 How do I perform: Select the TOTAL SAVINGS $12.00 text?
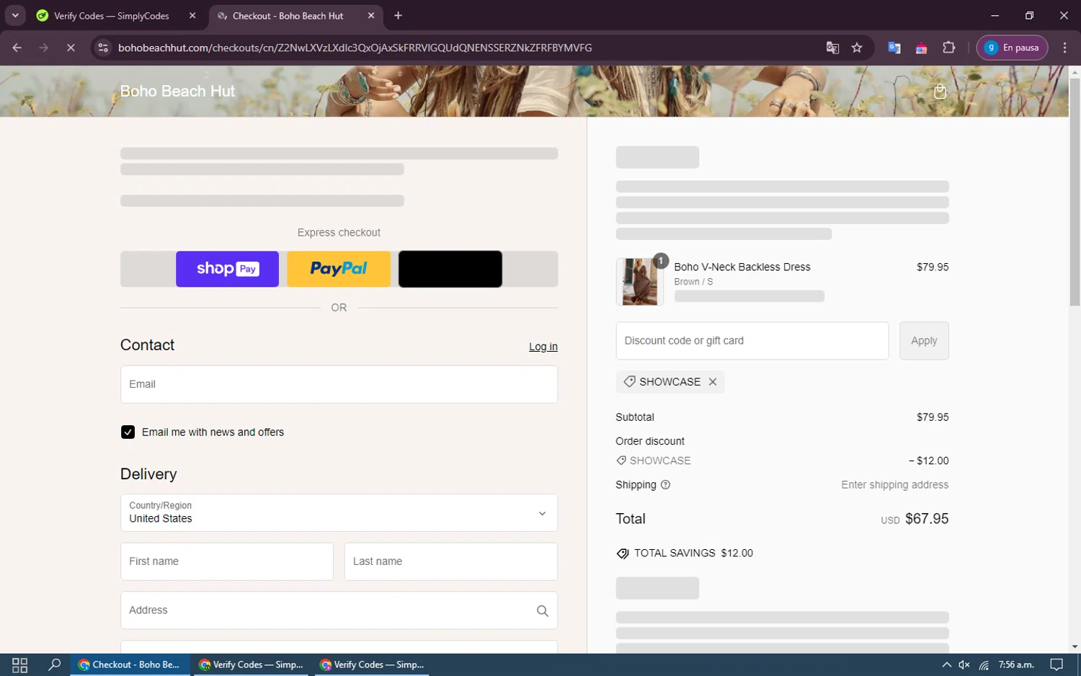click(x=693, y=553)
